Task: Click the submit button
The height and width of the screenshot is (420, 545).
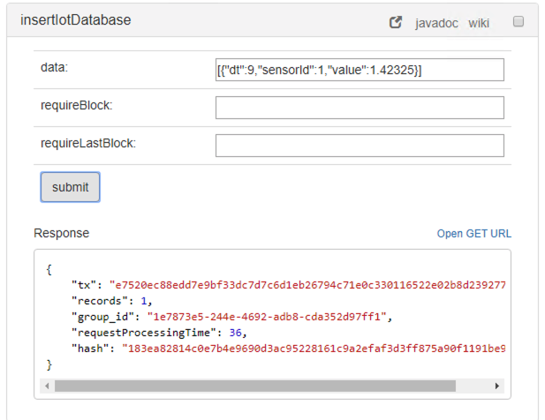Action: tap(70, 187)
